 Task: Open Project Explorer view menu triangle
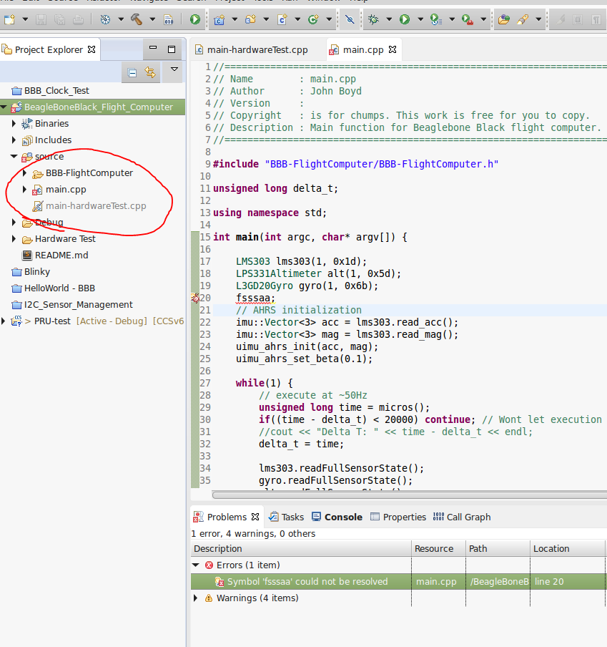174,69
